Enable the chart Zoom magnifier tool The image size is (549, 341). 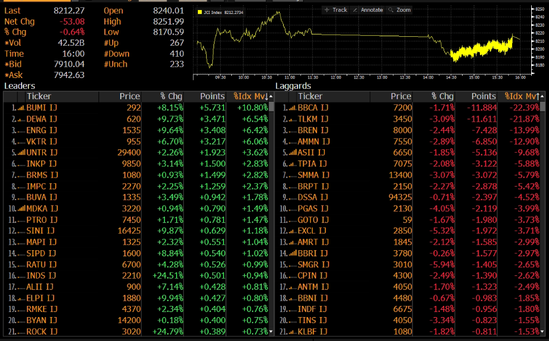[400, 10]
